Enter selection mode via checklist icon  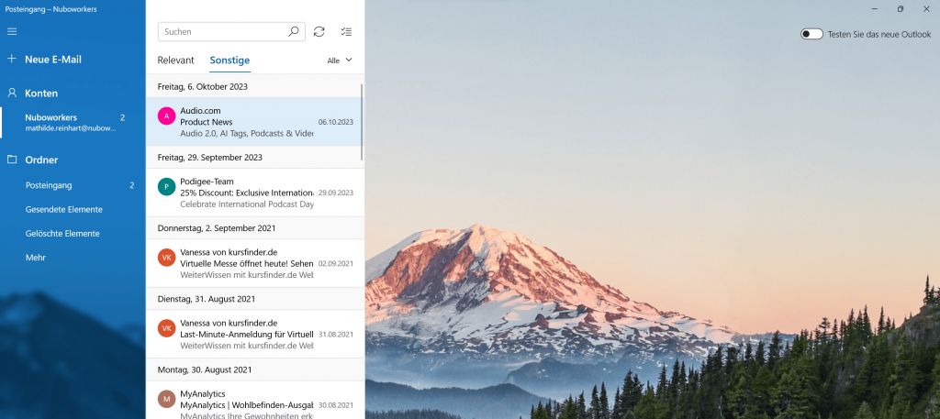(x=346, y=32)
